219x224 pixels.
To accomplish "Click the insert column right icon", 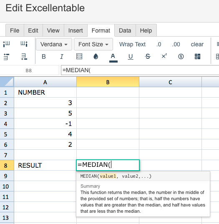I will 24,44.
